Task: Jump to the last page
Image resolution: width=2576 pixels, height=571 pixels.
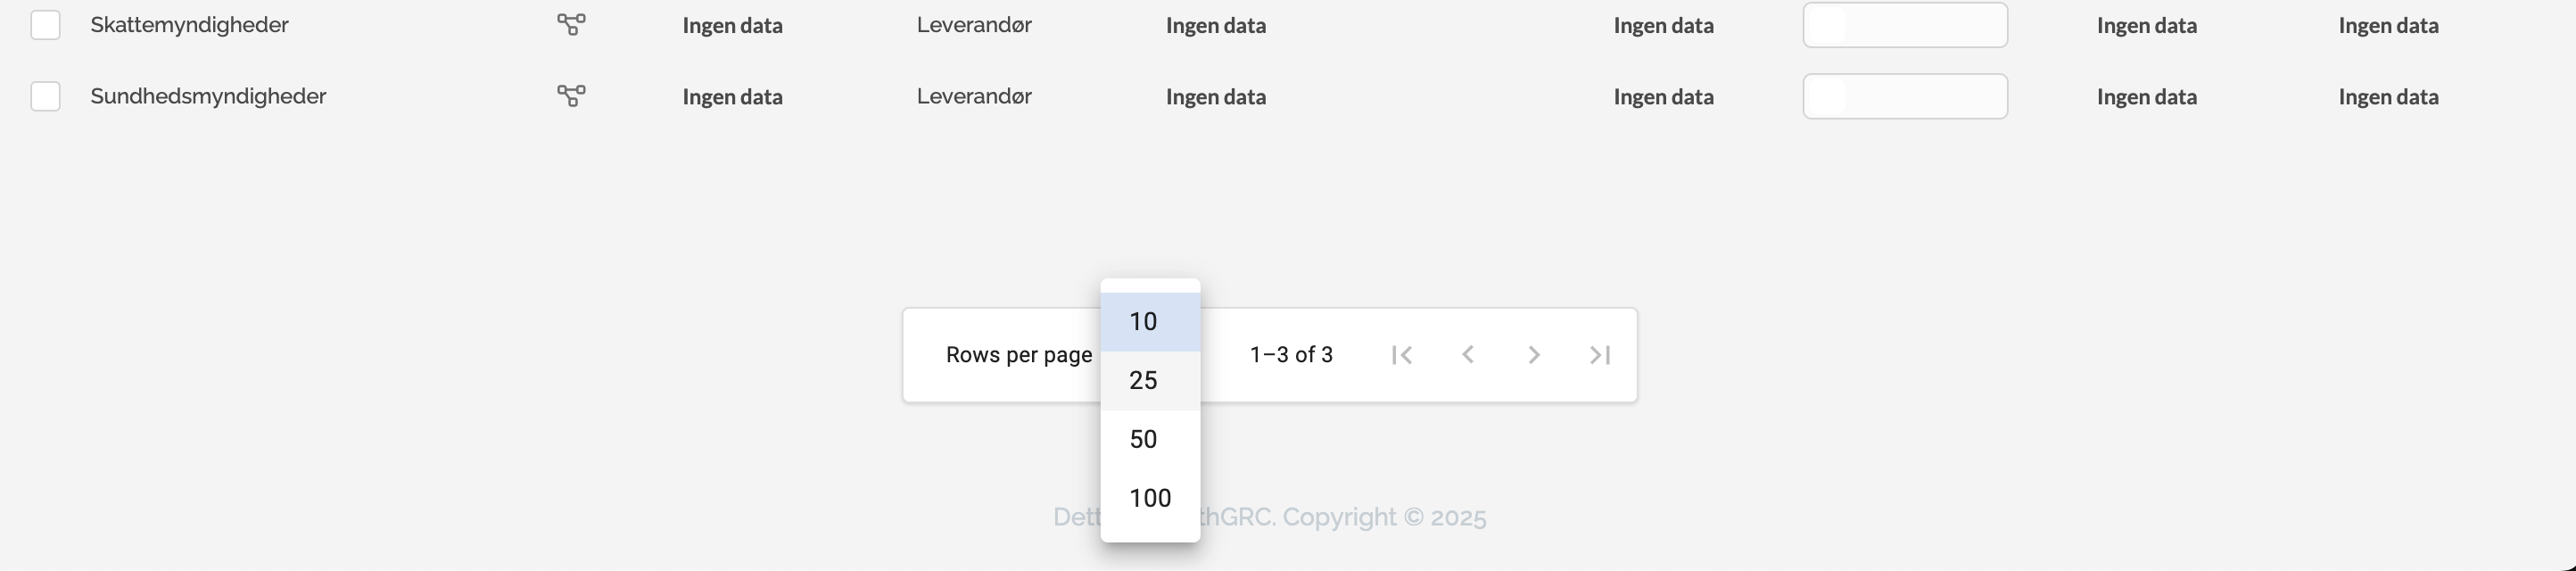Action: pos(1600,355)
